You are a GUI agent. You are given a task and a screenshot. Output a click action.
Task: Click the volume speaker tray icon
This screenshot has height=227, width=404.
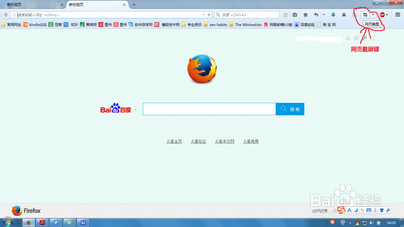(x=371, y=223)
